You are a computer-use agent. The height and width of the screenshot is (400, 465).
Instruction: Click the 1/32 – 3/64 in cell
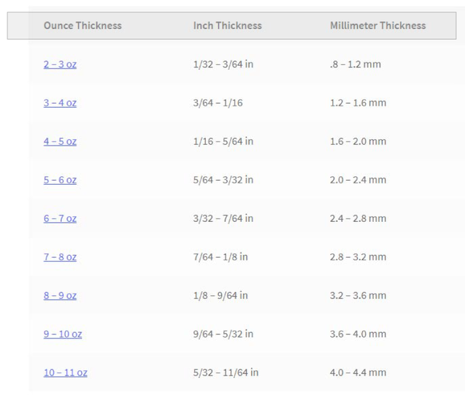[x=223, y=64]
